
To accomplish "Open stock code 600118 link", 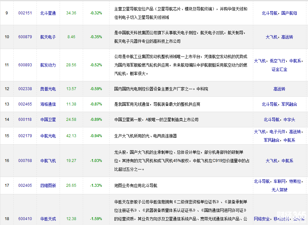I will click(25, 120).
